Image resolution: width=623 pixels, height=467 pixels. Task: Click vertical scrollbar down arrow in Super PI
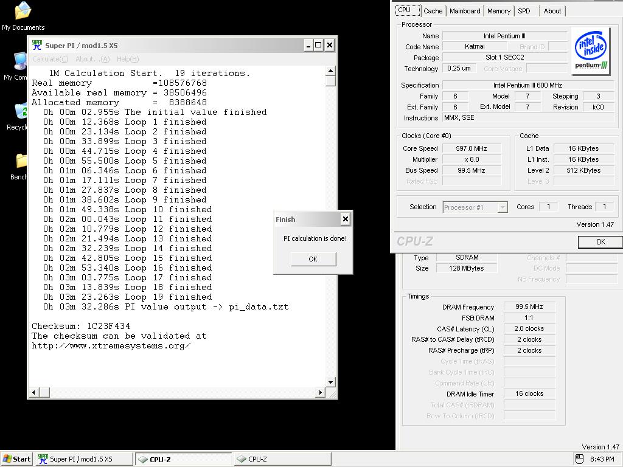330,382
